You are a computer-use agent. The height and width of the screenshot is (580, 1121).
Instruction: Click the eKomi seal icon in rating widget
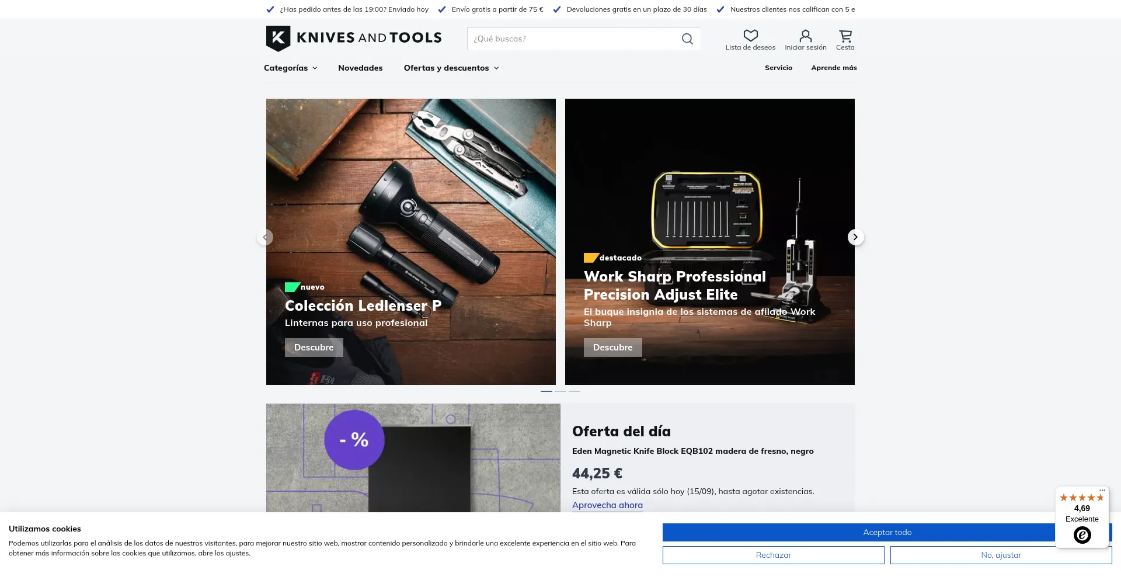point(1082,535)
